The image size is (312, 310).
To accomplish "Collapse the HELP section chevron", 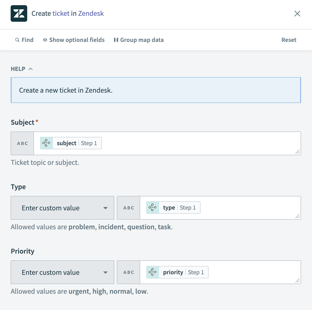I will tap(31, 69).
